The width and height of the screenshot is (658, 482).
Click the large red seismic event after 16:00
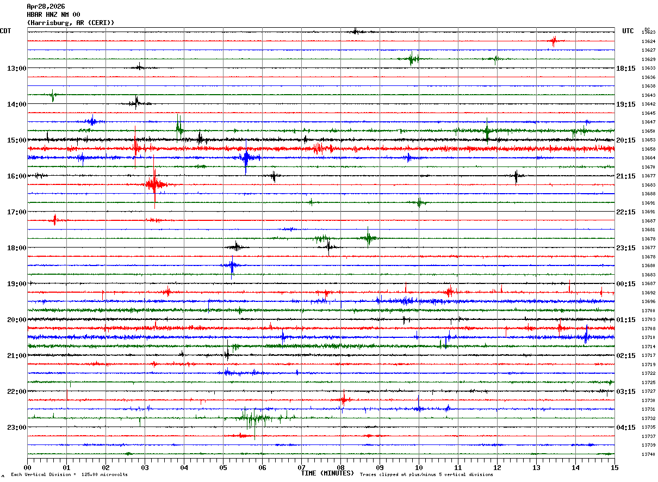[154, 183]
